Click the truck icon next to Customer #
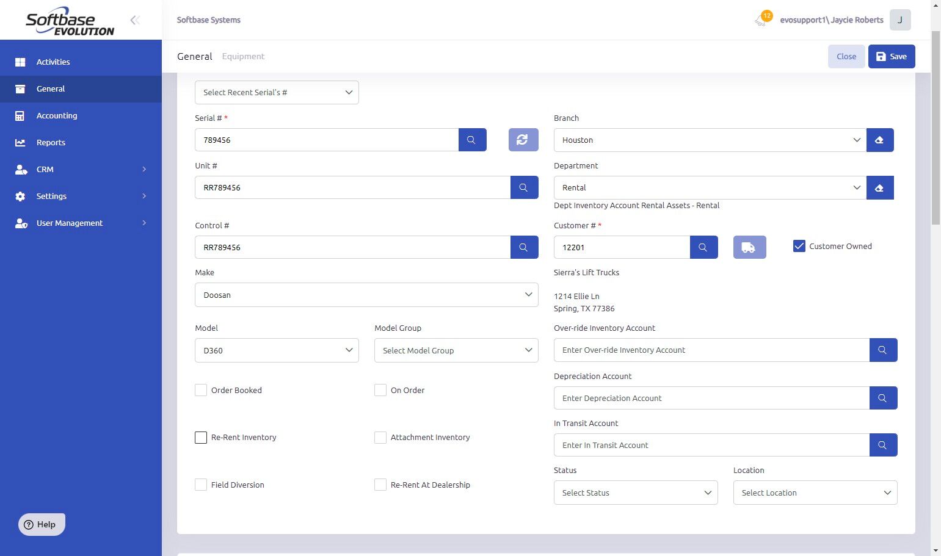The image size is (941, 556). 749,247
